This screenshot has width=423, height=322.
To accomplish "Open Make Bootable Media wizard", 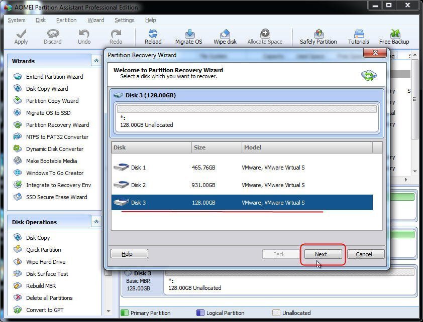I will coord(45,161).
